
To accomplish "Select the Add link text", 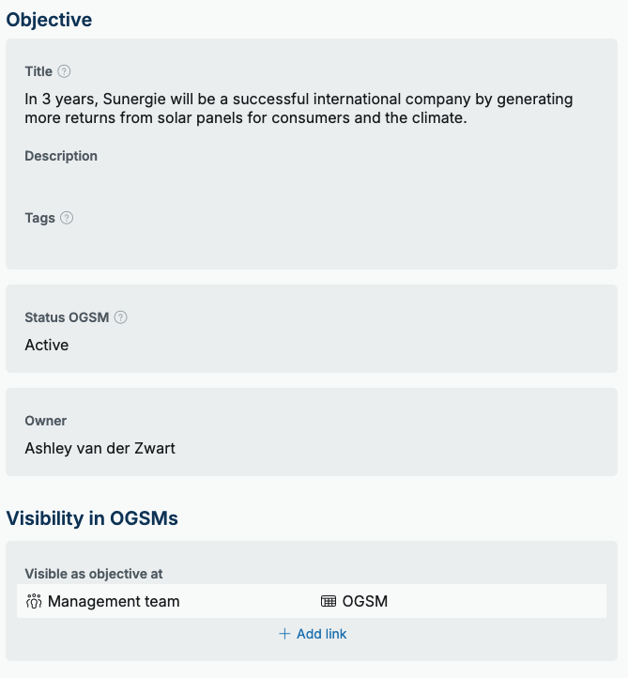I will pos(321,634).
